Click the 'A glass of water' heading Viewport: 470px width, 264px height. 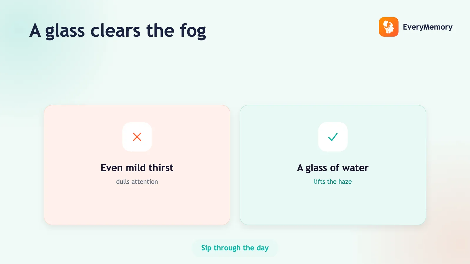tap(333, 168)
